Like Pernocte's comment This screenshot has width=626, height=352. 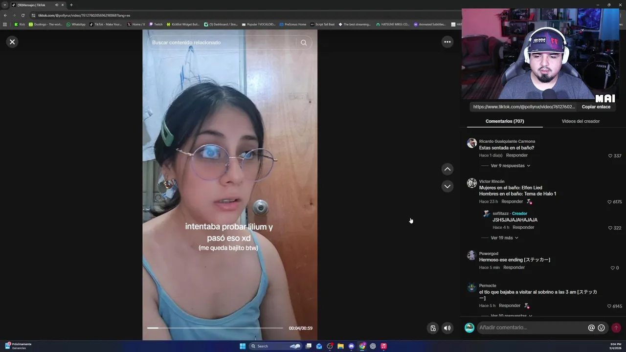(x=609, y=306)
